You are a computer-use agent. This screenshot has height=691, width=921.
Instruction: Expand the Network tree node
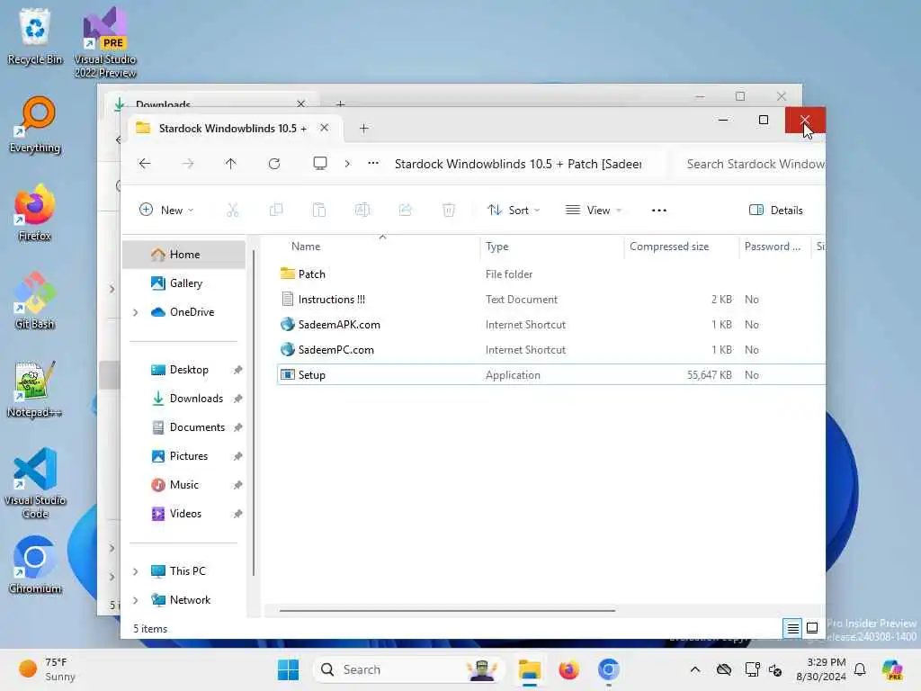coord(136,600)
